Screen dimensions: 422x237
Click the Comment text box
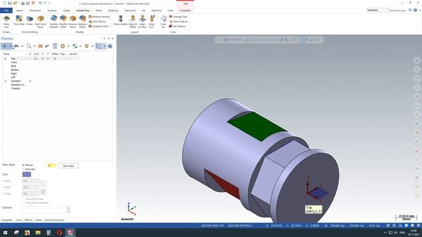pyautogui.click(x=45, y=209)
